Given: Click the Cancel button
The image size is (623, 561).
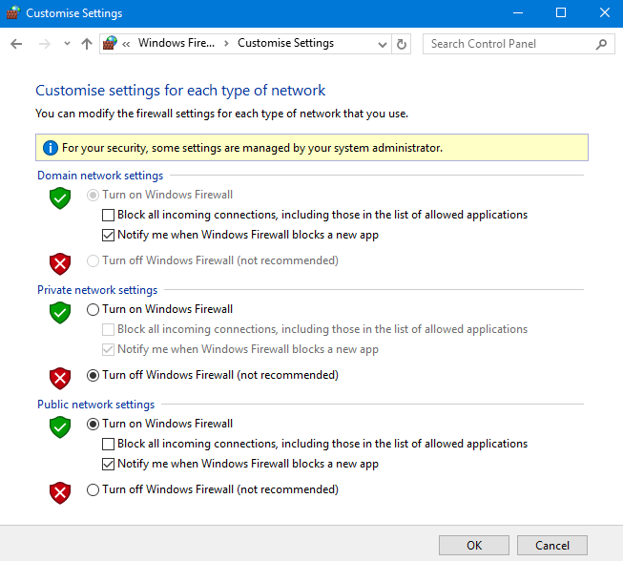Looking at the screenshot, I should click(551, 545).
